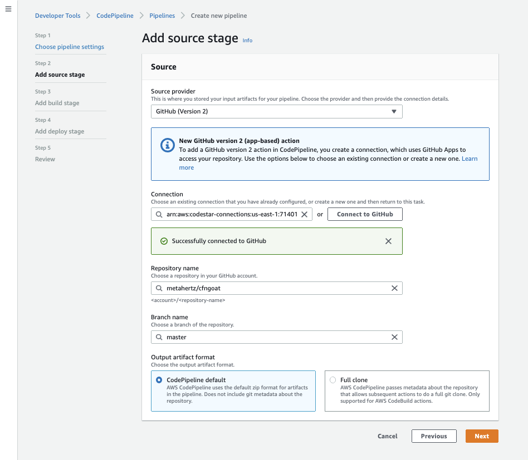Click the <account>/<repository-name> hint text
This screenshot has width=528, height=460.
pos(188,300)
